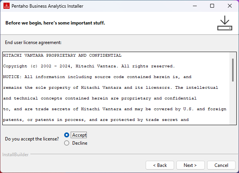Click the NOTICE line in the license text

(97, 77)
